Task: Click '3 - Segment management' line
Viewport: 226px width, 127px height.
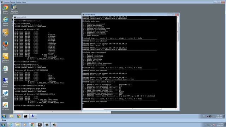Action: [93, 27]
